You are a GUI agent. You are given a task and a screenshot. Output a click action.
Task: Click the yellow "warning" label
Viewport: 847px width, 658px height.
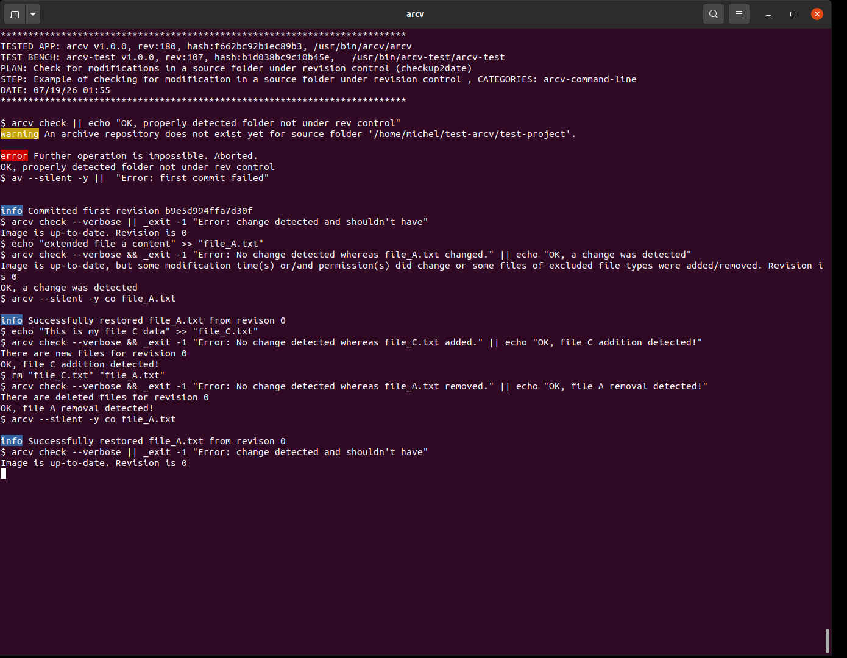(19, 134)
